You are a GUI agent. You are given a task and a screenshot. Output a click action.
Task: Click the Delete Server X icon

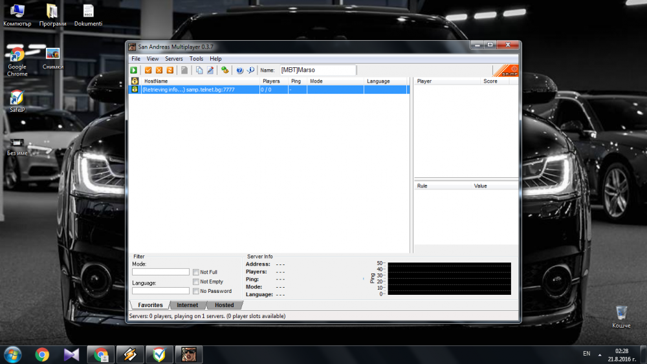tap(159, 70)
